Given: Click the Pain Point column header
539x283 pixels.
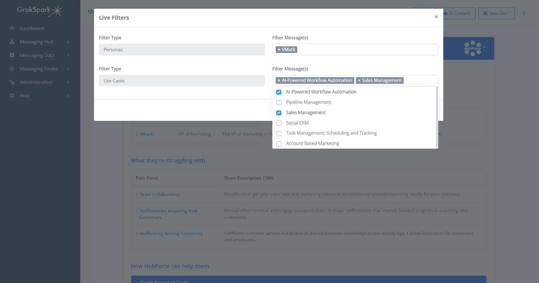Looking at the screenshot, I should coord(147,178).
